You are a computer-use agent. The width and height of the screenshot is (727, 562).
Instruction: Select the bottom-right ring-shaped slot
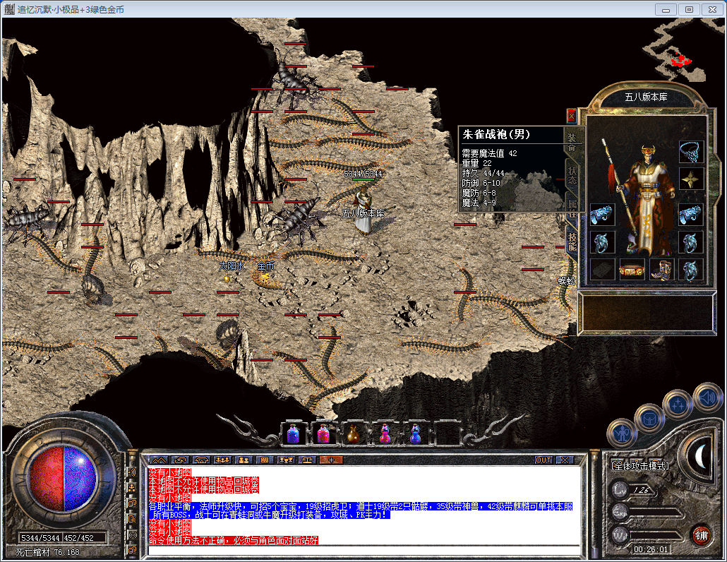click(691, 270)
